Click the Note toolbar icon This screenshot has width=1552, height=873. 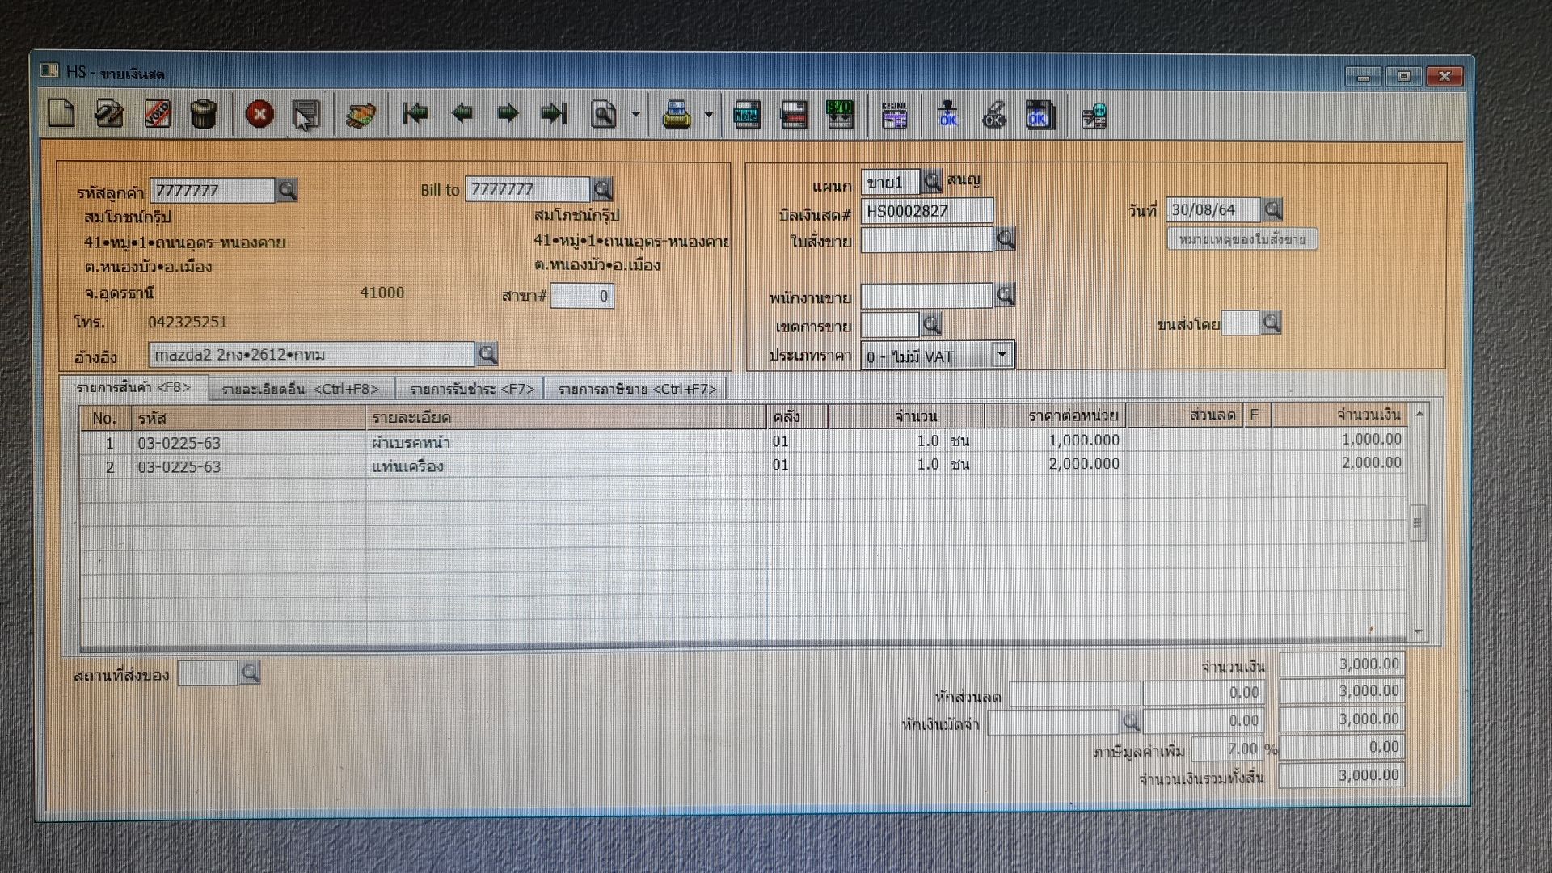pos(746,116)
